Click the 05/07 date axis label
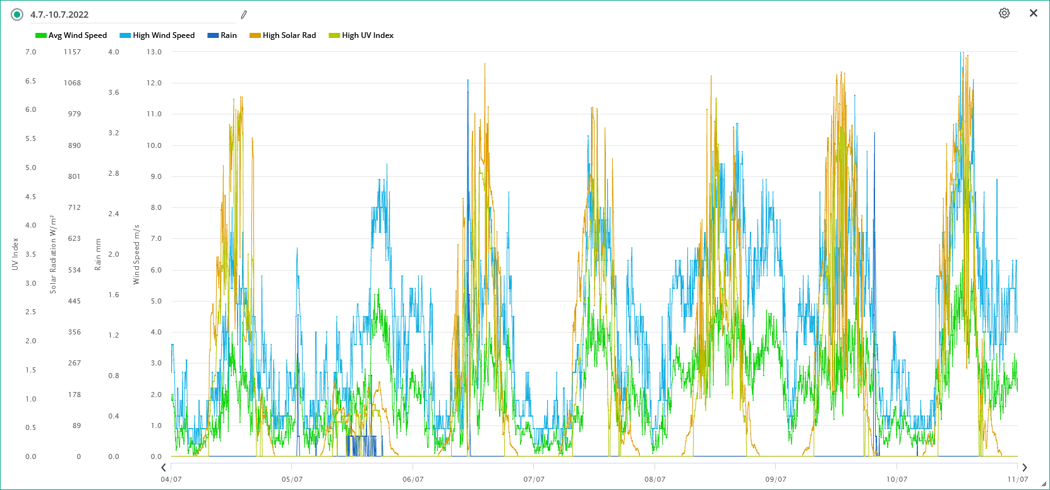This screenshot has width=1050, height=490. click(292, 479)
